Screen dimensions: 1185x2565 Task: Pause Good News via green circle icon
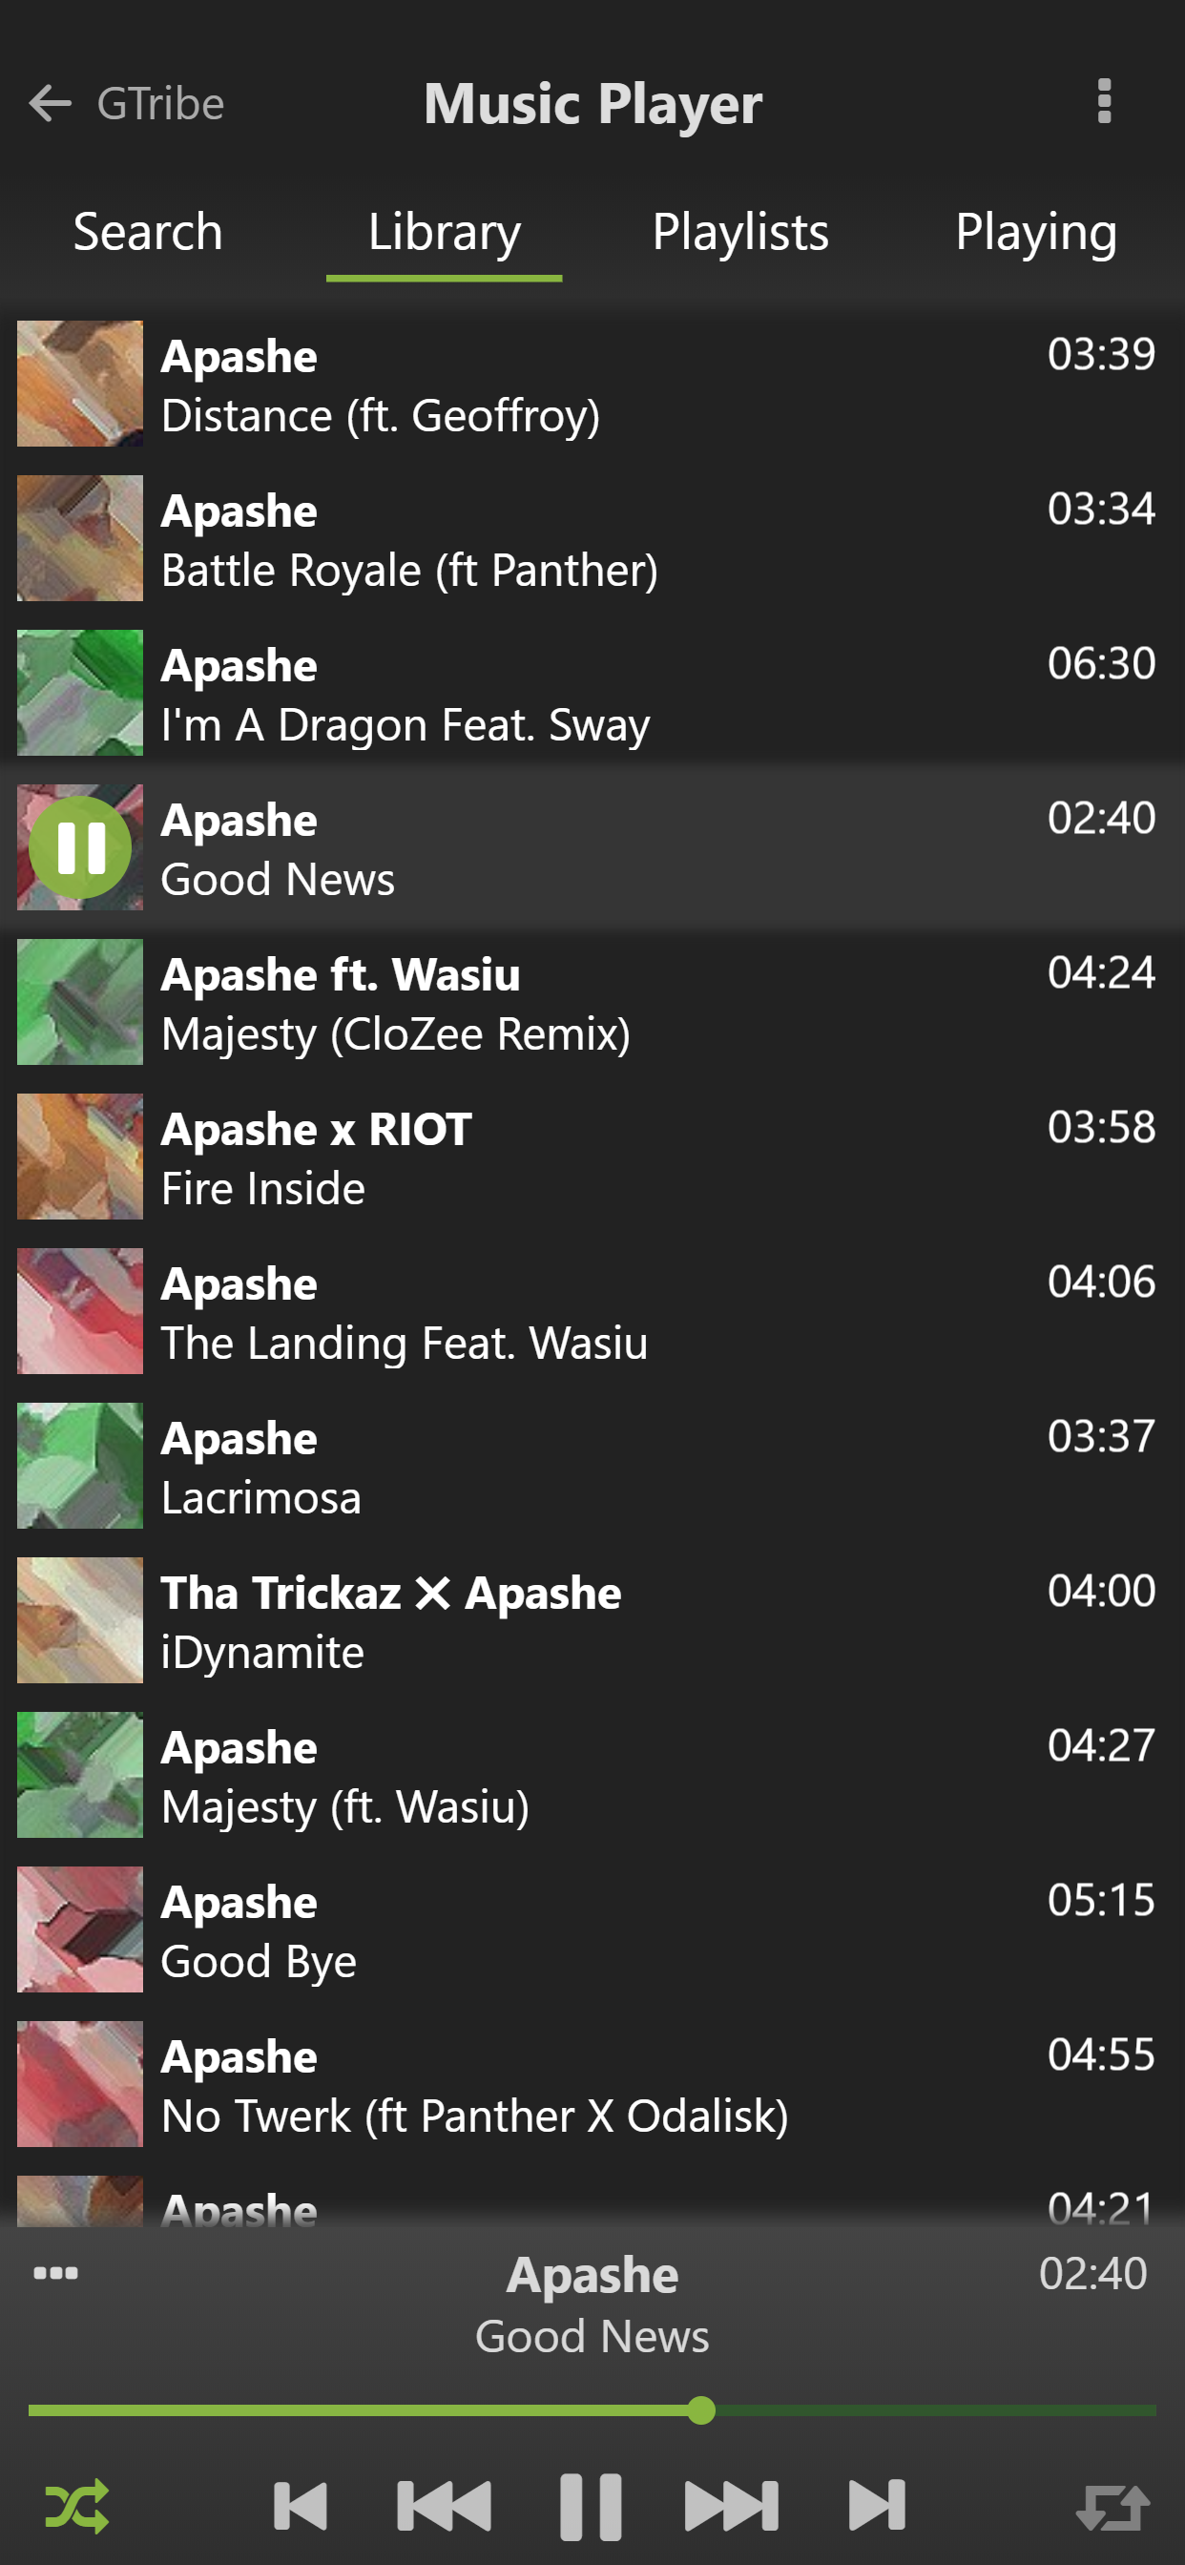81,847
